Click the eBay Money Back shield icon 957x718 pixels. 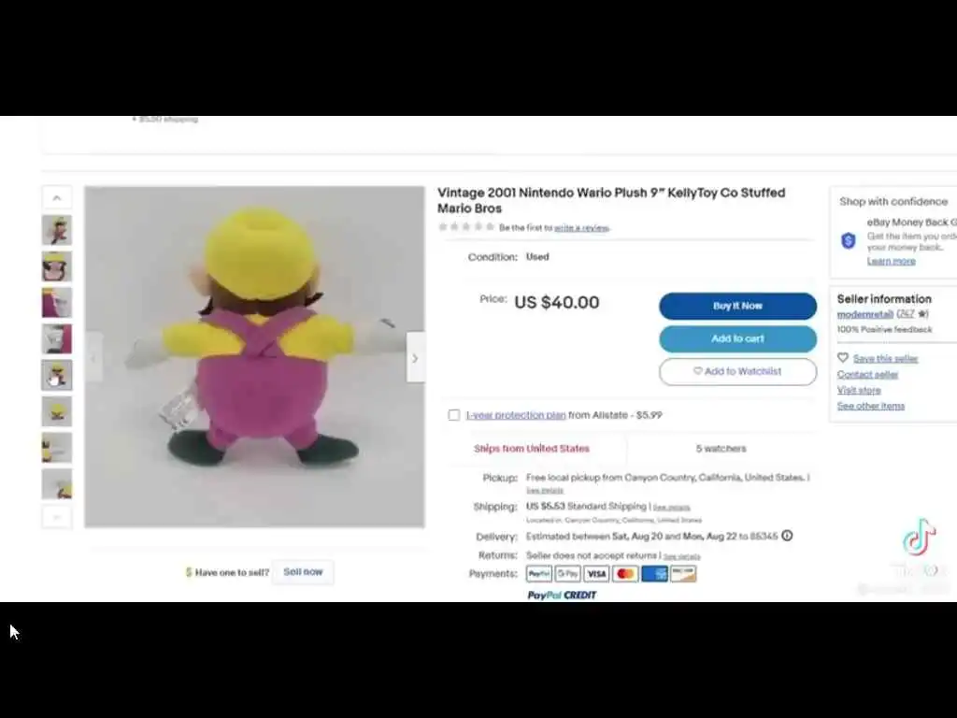point(849,241)
